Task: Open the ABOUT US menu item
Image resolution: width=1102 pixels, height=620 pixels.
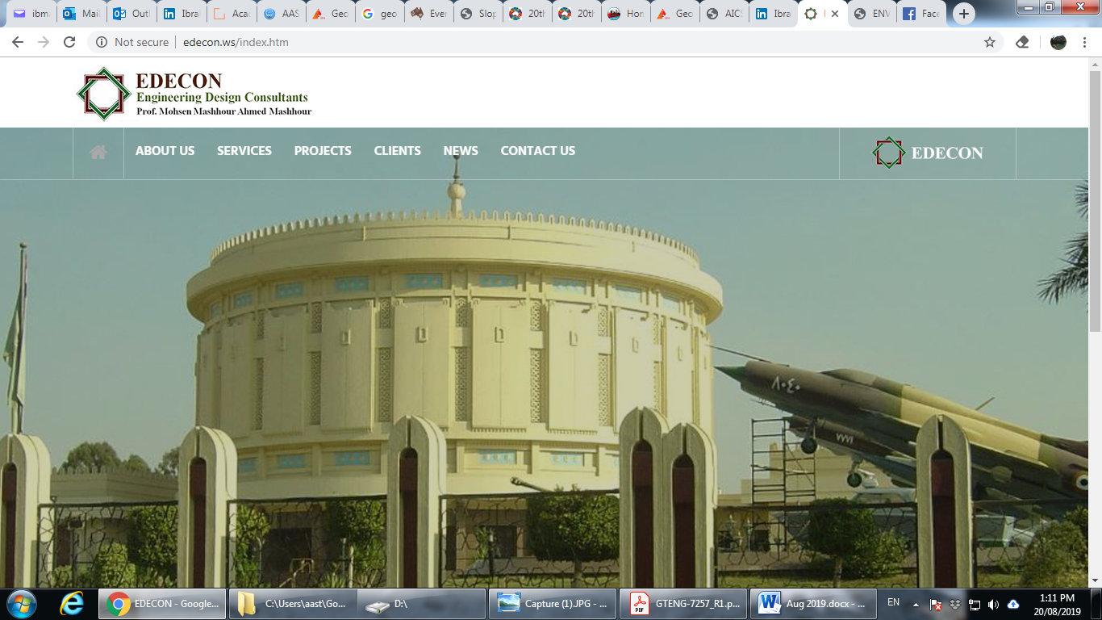Action: (165, 151)
